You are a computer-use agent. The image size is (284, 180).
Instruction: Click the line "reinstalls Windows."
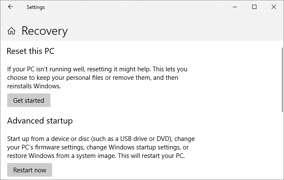pyautogui.click(x=34, y=86)
